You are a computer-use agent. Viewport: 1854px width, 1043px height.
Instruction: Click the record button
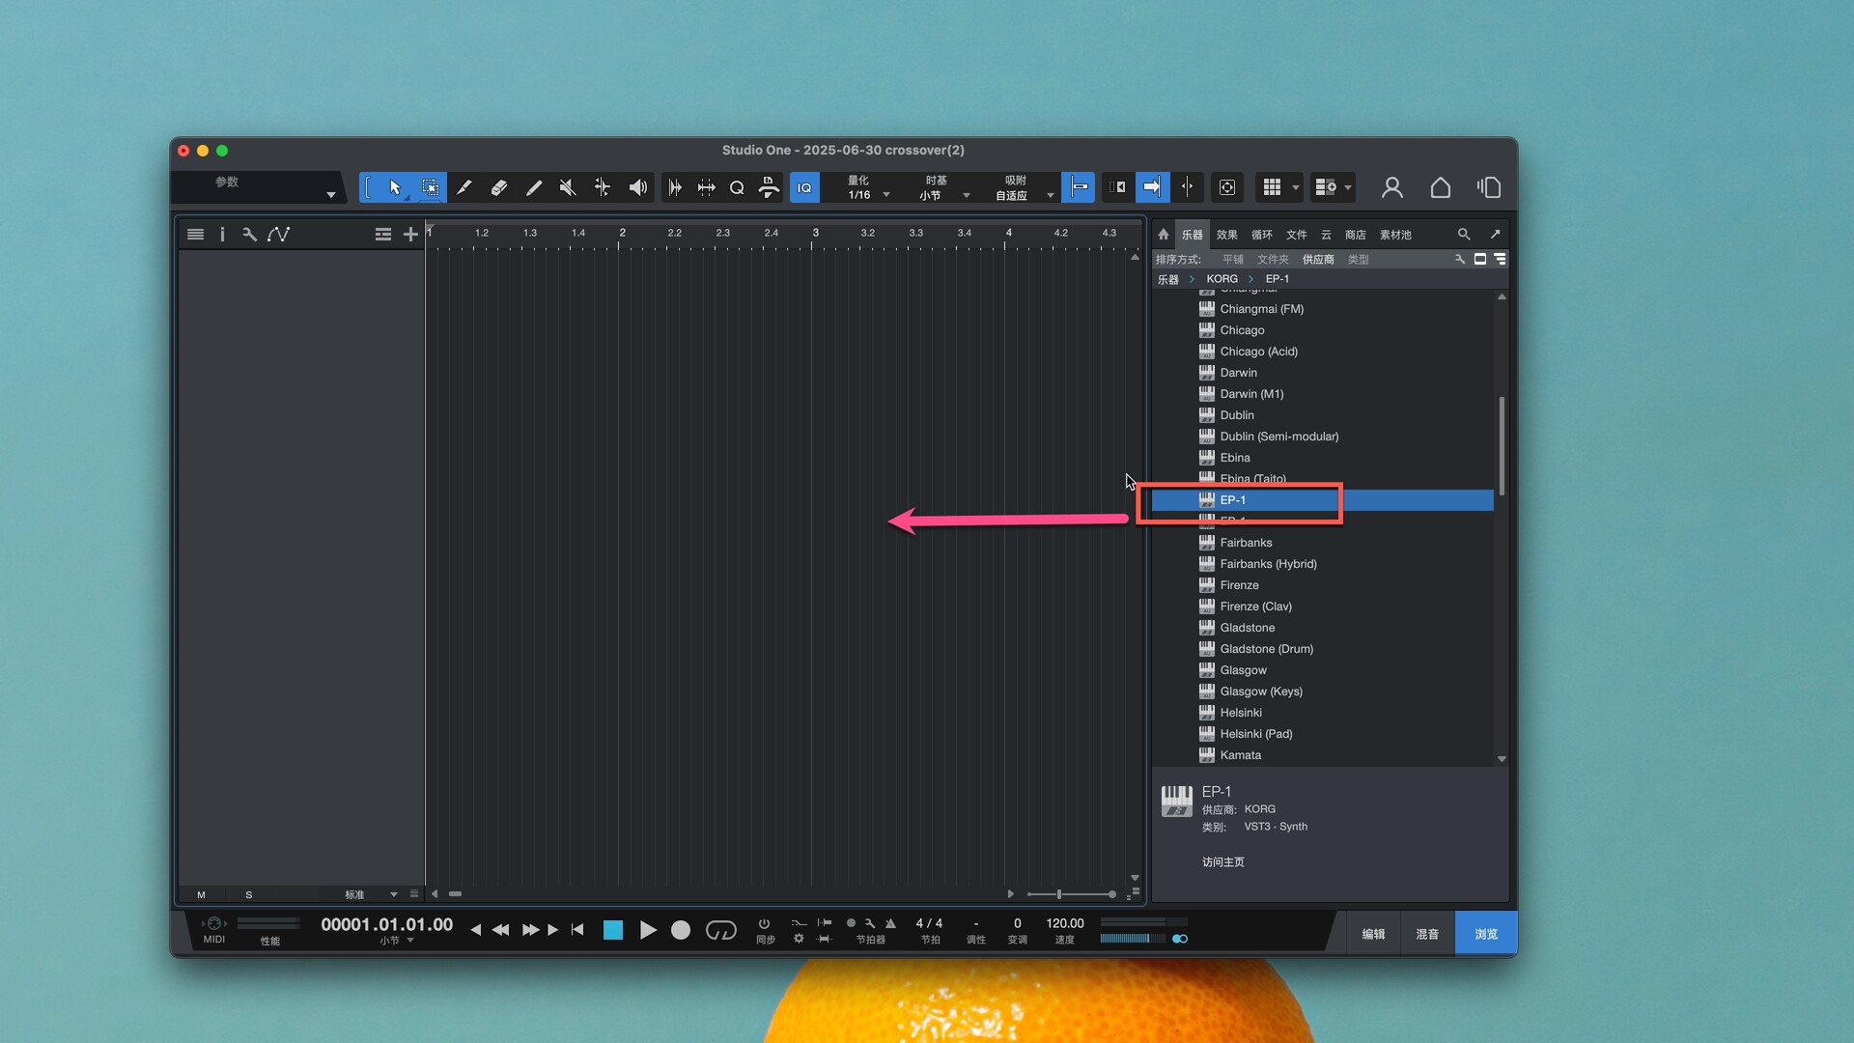pyautogui.click(x=681, y=930)
